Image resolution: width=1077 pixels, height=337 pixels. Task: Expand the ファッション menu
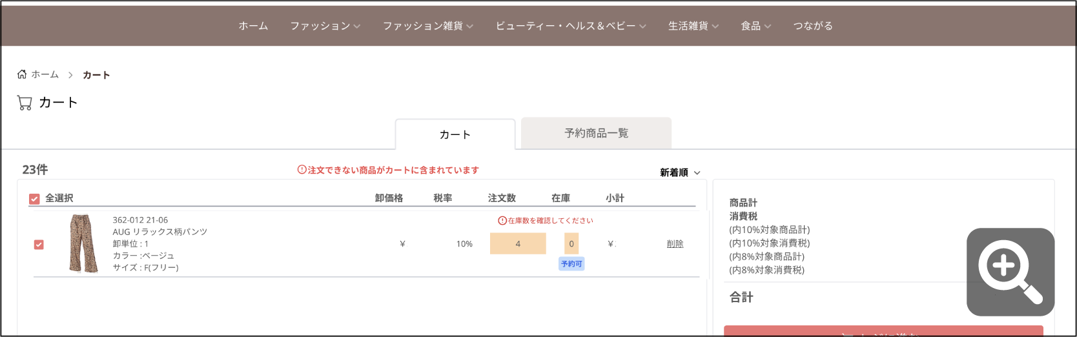(x=325, y=26)
